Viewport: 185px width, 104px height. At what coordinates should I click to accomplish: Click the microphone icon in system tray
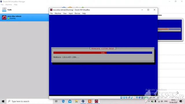(x=156, y=101)
